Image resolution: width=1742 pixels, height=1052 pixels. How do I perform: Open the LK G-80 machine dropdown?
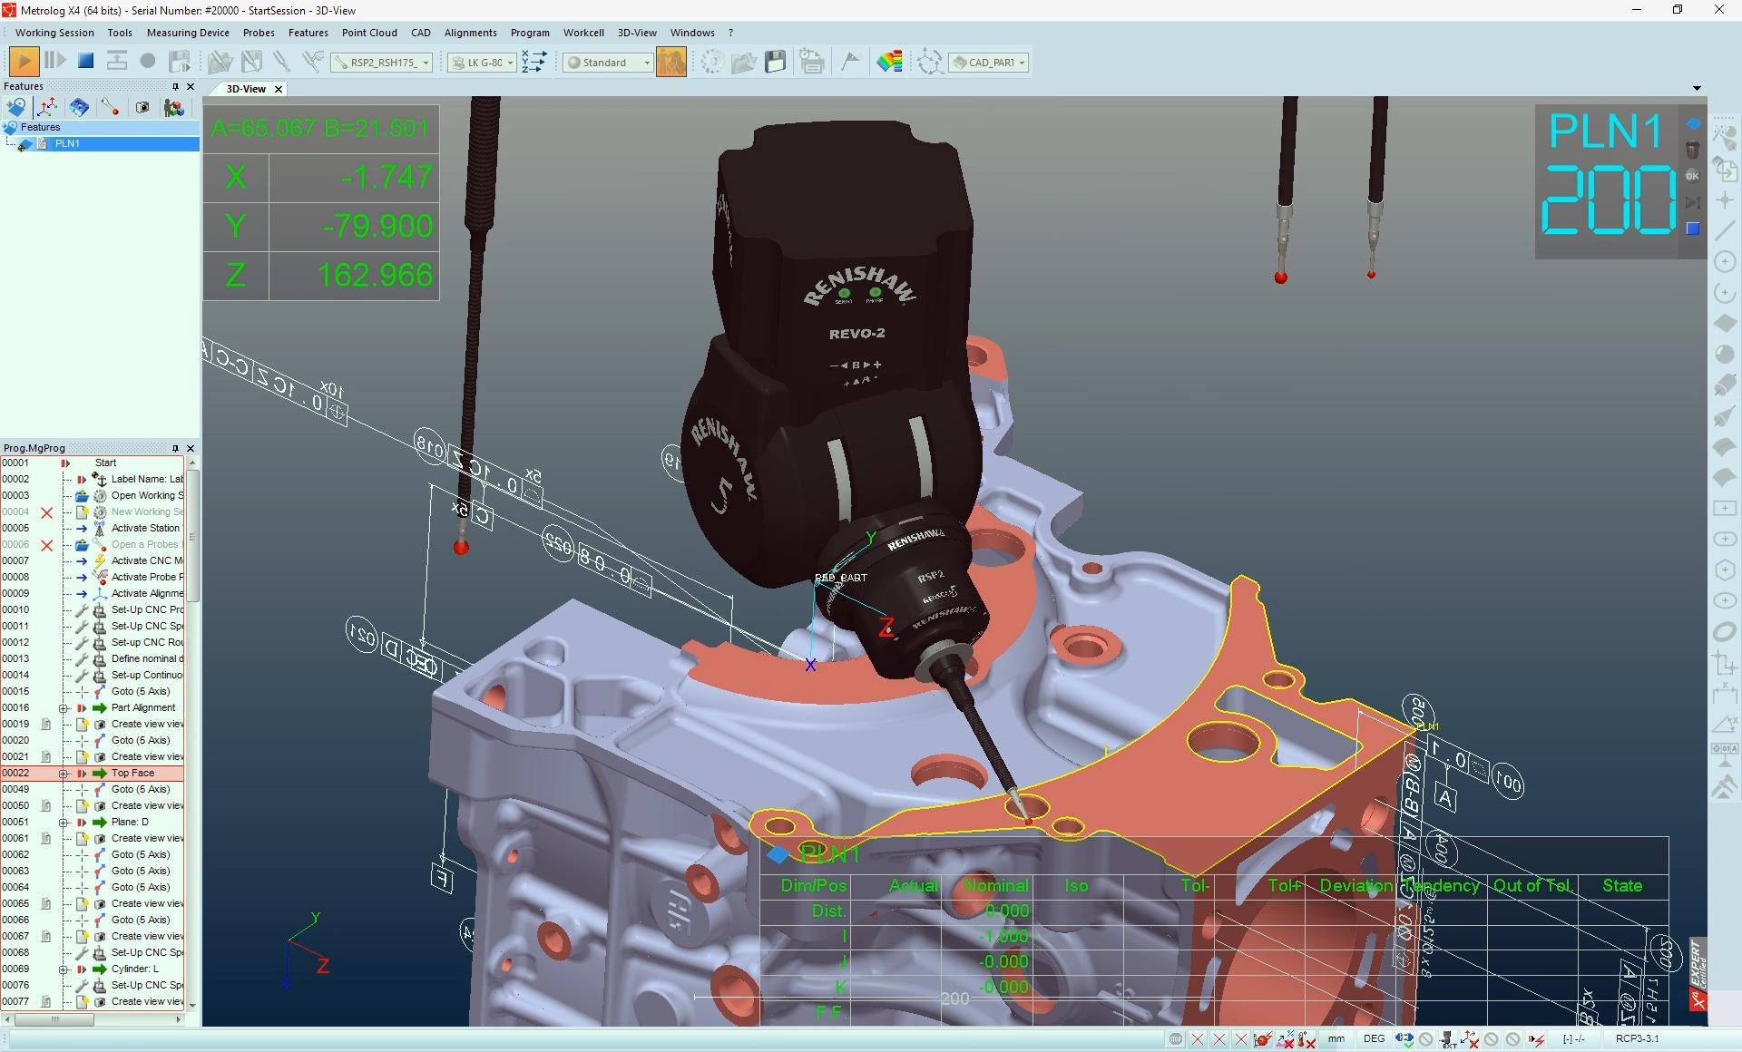[x=509, y=62]
